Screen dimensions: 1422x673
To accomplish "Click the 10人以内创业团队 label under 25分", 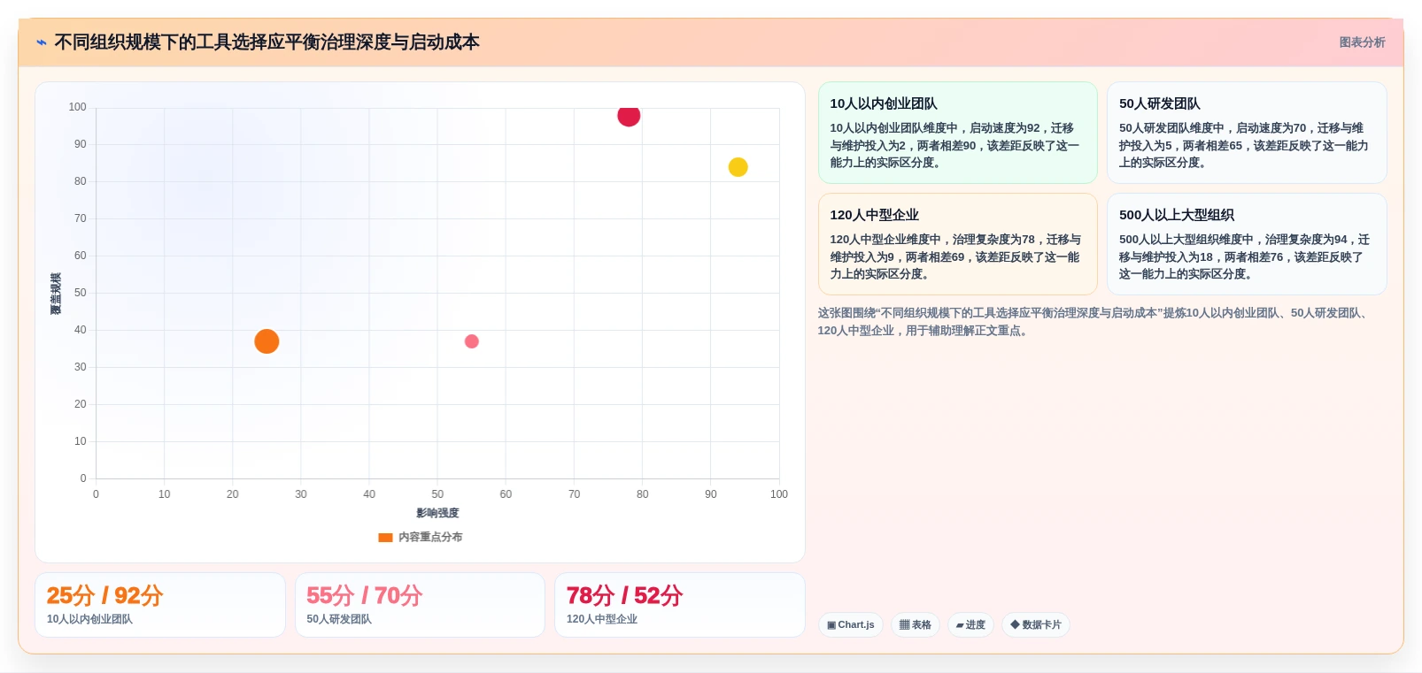I will [89, 619].
